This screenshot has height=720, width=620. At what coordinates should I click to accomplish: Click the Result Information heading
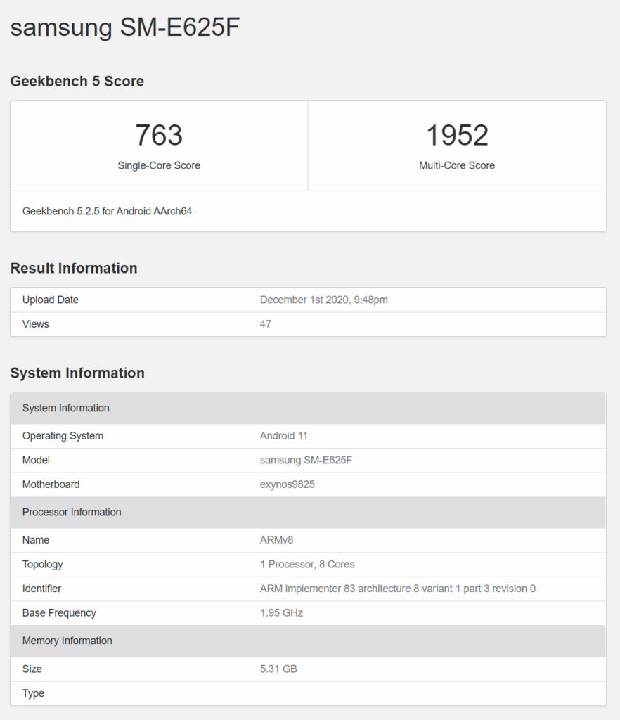(x=74, y=268)
